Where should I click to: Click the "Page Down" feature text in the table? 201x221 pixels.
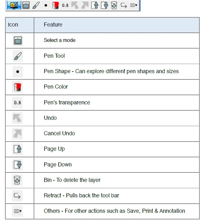click(x=58, y=165)
